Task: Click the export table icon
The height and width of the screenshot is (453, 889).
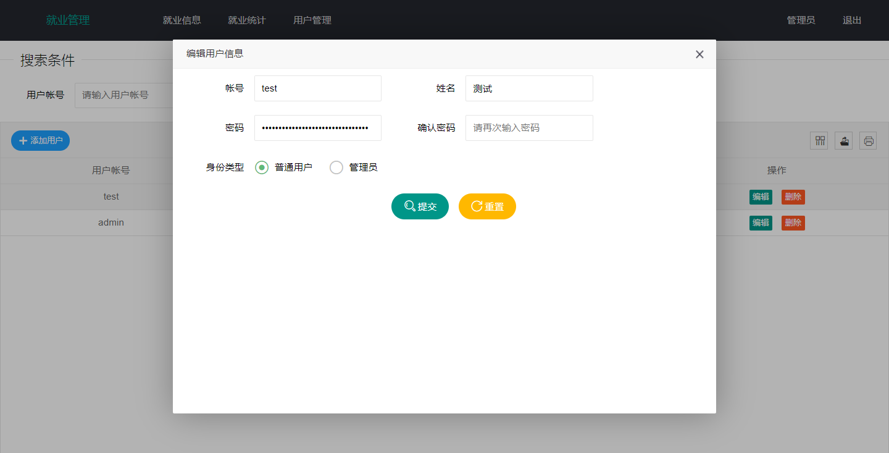Action: click(844, 141)
